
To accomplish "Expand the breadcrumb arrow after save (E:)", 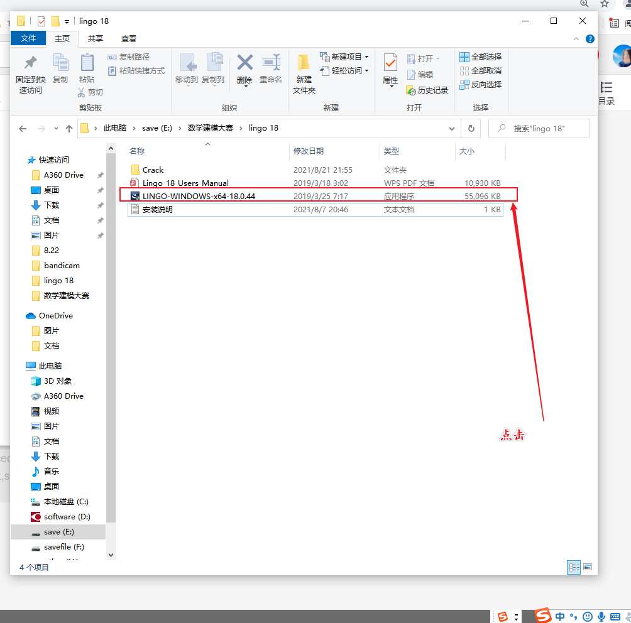I will point(180,128).
